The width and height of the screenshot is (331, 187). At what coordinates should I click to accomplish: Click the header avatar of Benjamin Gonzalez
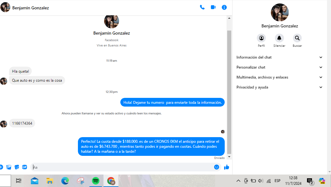(x=5, y=7)
